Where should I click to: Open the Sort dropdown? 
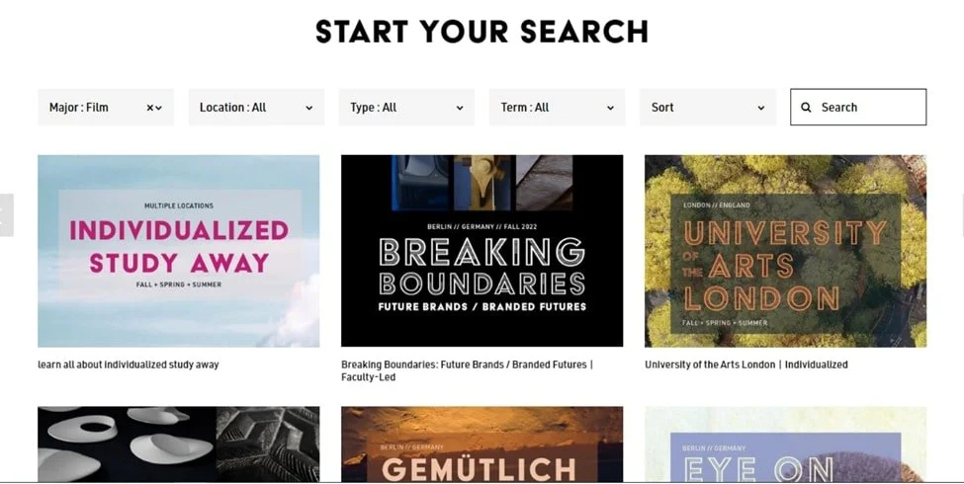pyautogui.click(x=708, y=108)
